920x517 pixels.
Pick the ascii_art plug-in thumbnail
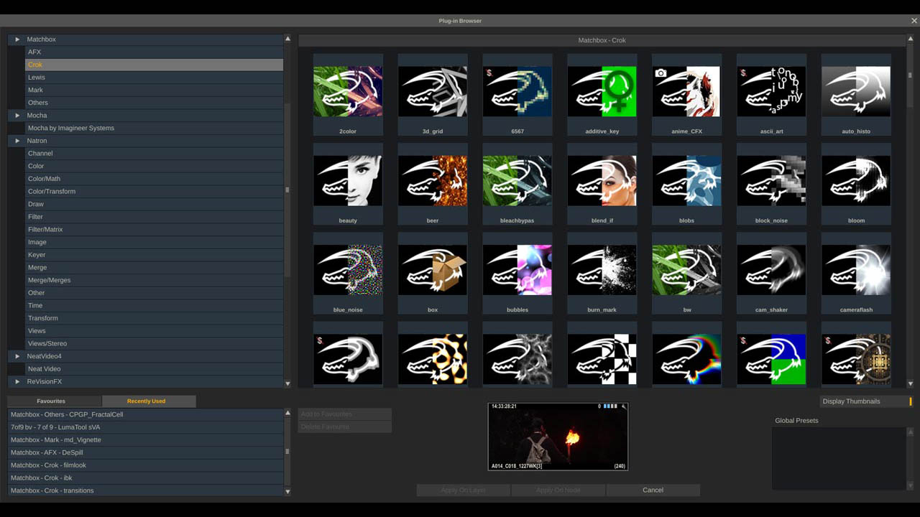click(x=771, y=92)
